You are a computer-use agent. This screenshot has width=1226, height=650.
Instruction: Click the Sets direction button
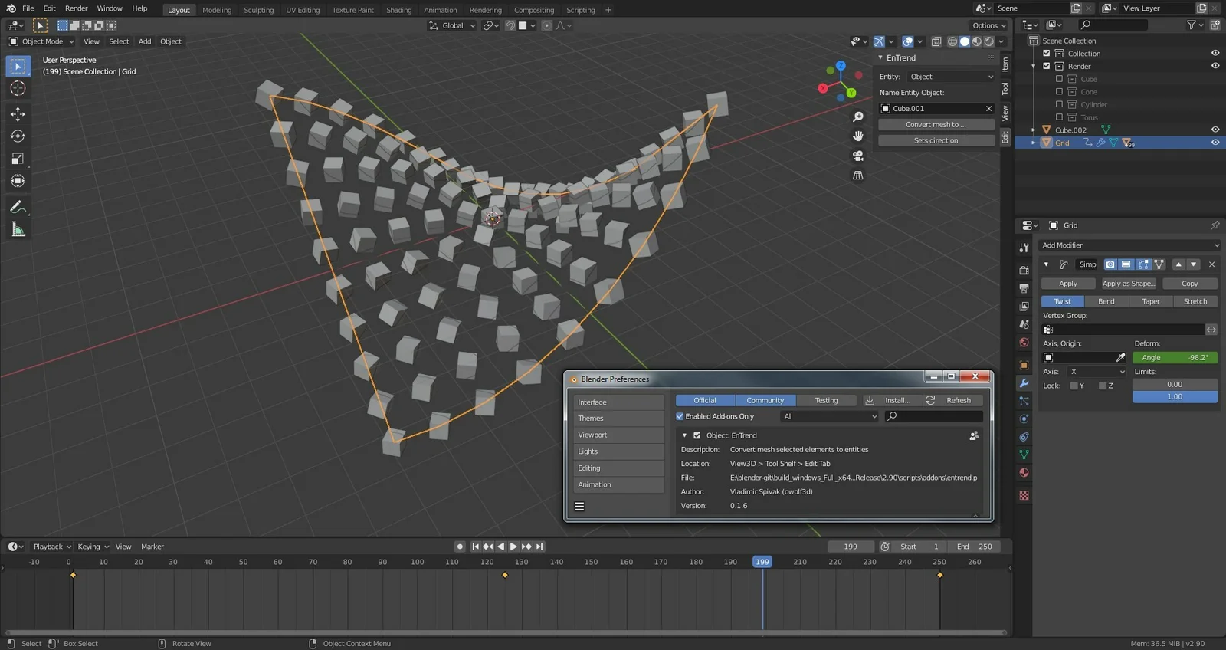coord(936,140)
